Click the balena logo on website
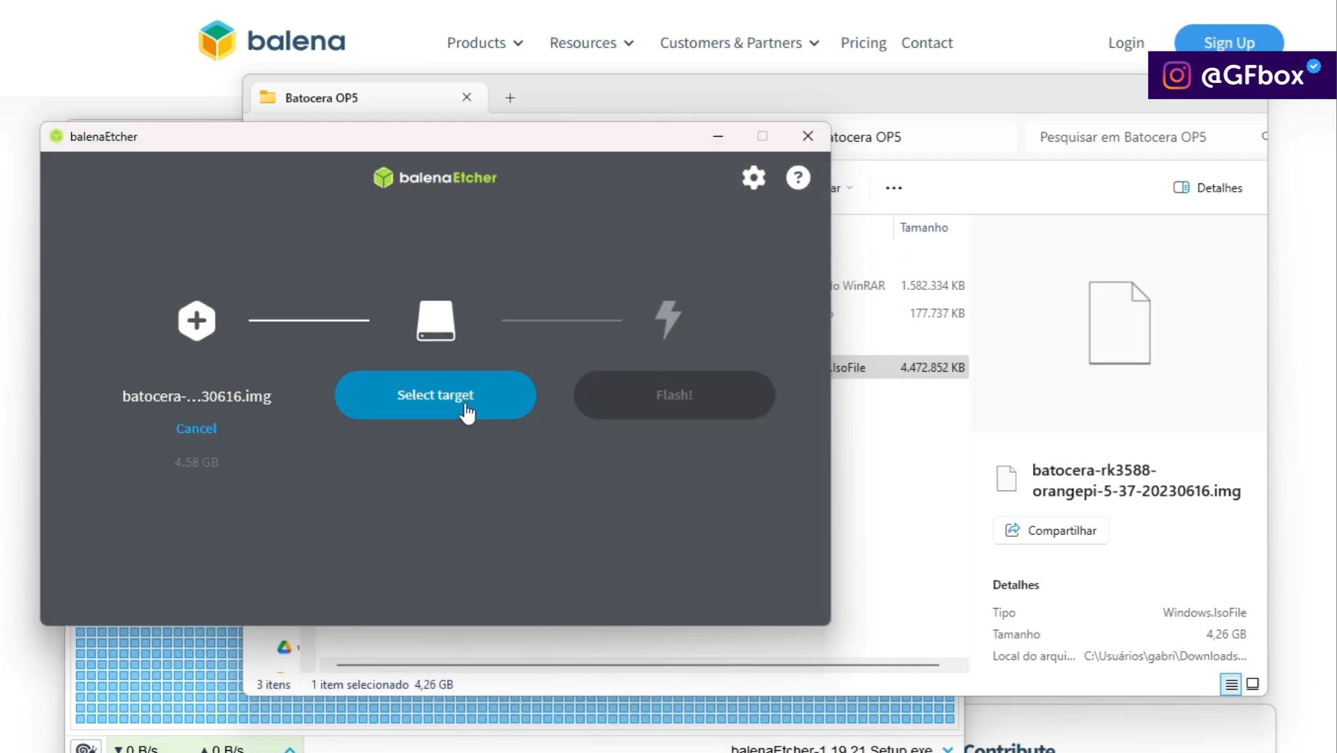Screen dimensions: 1337x753 pos(272,40)
